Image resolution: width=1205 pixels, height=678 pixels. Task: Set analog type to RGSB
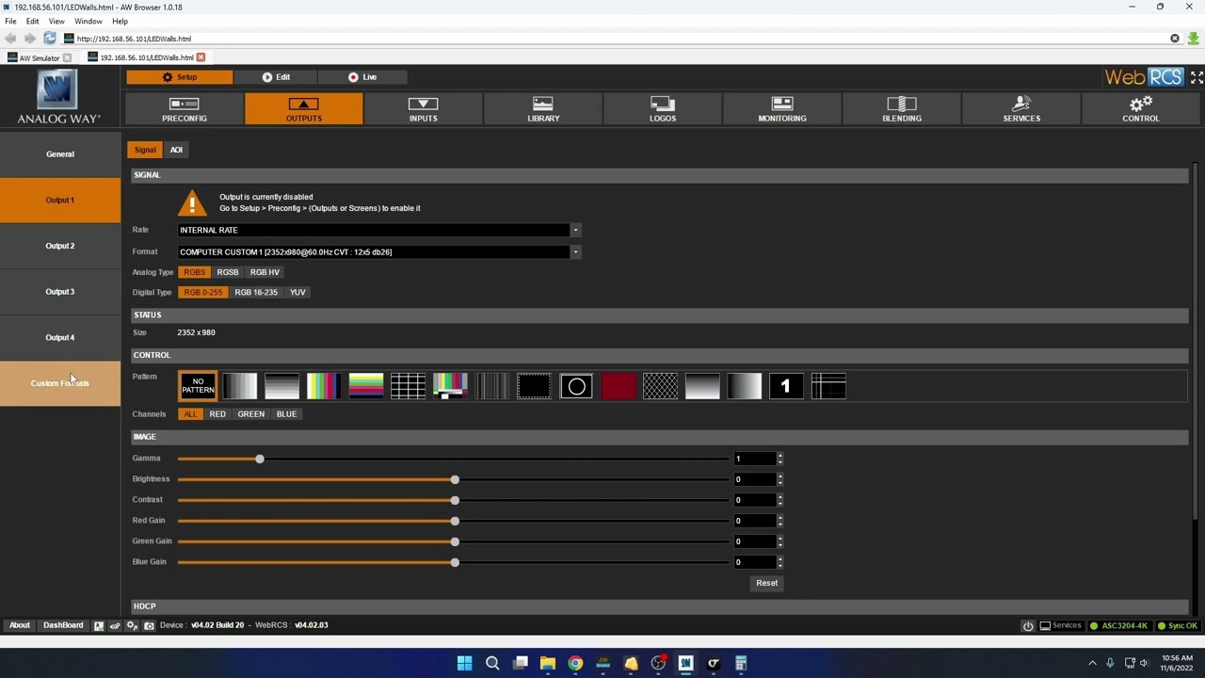point(228,272)
